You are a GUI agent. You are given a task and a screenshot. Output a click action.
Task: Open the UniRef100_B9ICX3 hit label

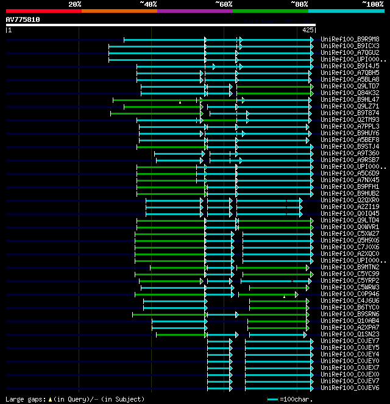(350, 46)
